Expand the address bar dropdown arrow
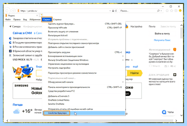Image resolution: width=187 pixels, height=126 pixels. coord(110,11)
